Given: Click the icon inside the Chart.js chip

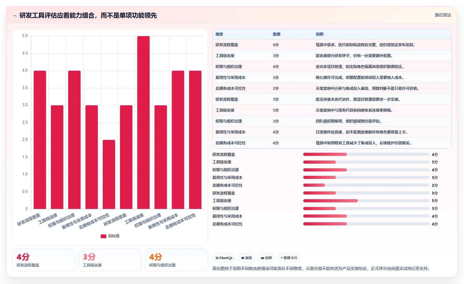Looking at the screenshot, I should (217, 258).
